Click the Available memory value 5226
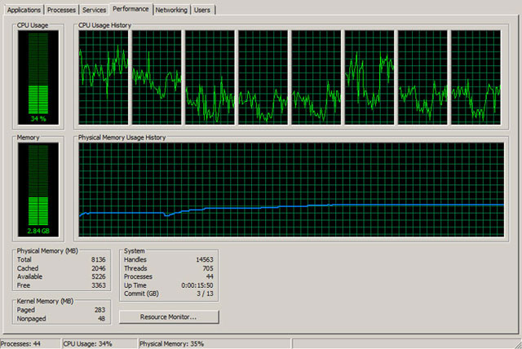Screen dimensions: 522x349 pos(99,276)
